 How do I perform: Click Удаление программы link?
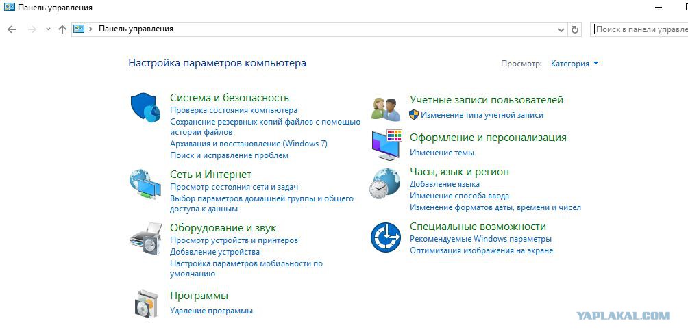211,311
